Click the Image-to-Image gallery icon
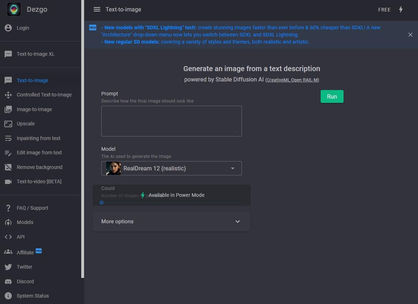Viewport: 418px width, 304px height. pyautogui.click(x=8, y=109)
